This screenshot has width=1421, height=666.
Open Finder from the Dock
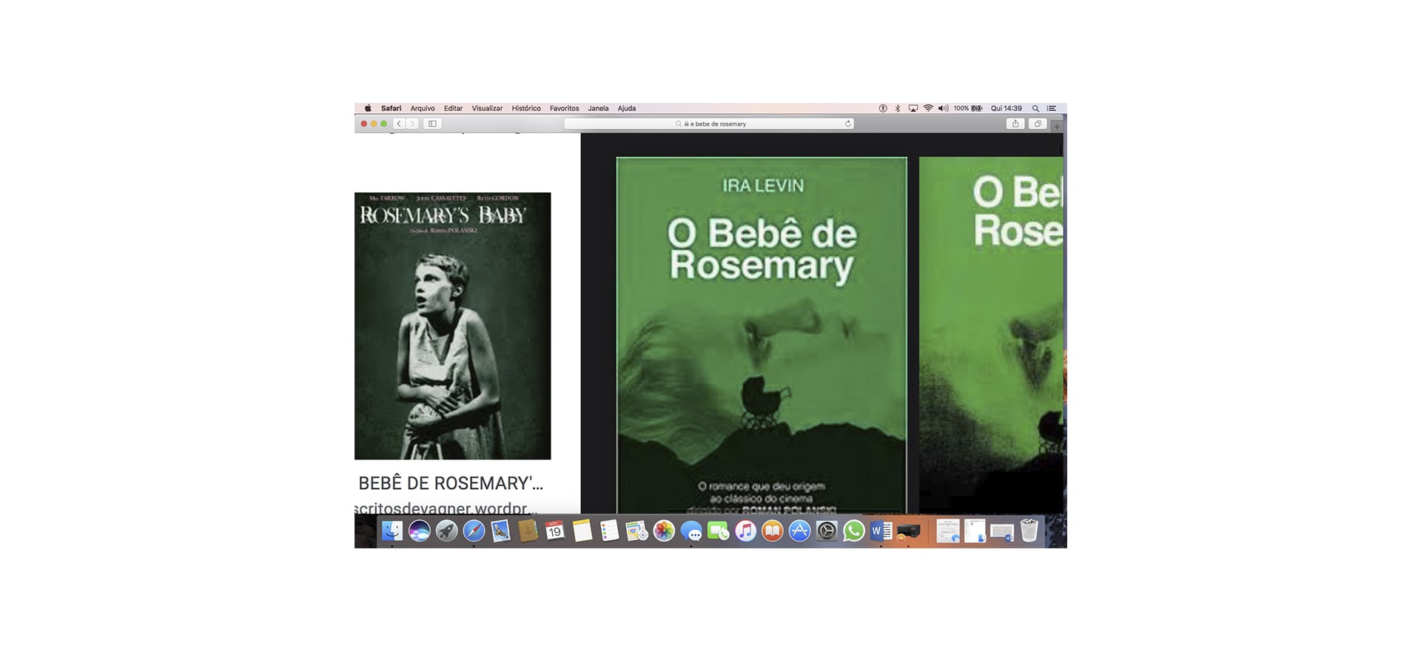tap(392, 531)
